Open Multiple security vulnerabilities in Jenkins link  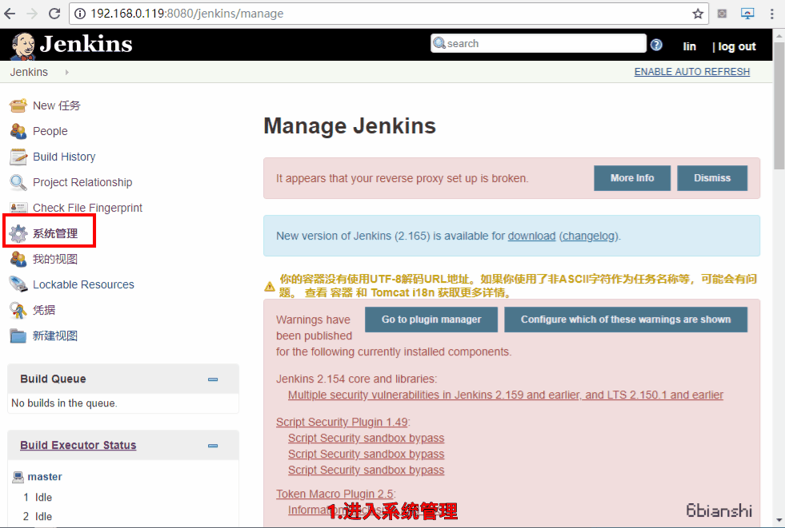[x=506, y=395]
